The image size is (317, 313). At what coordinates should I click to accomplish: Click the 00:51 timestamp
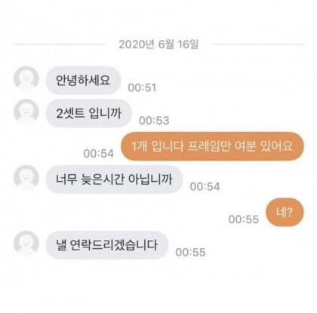(x=142, y=87)
